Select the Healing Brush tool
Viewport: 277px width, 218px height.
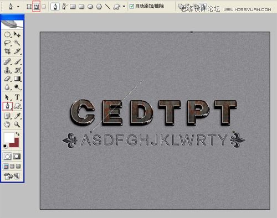pos(7,62)
